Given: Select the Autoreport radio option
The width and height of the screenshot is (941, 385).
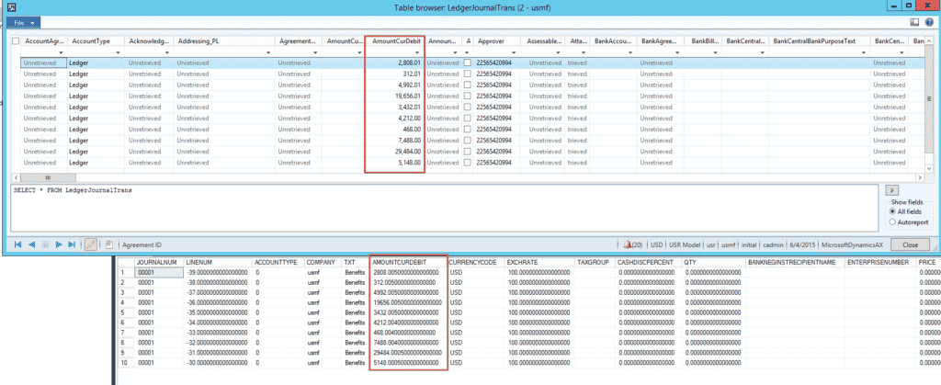Looking at the screenshot, I should (x=892, y=221).
